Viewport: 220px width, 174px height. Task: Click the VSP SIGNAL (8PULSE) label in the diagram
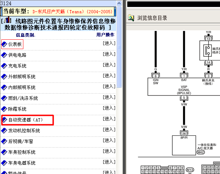184,90
